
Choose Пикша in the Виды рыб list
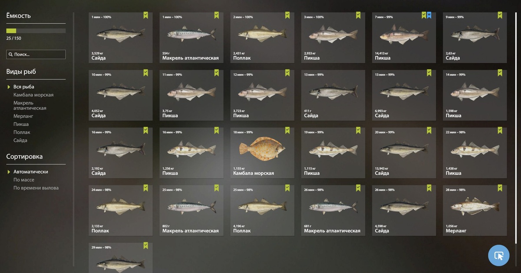(x=21, y=124)
